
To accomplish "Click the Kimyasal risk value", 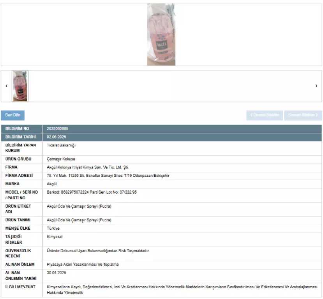I will click(55, 237).
